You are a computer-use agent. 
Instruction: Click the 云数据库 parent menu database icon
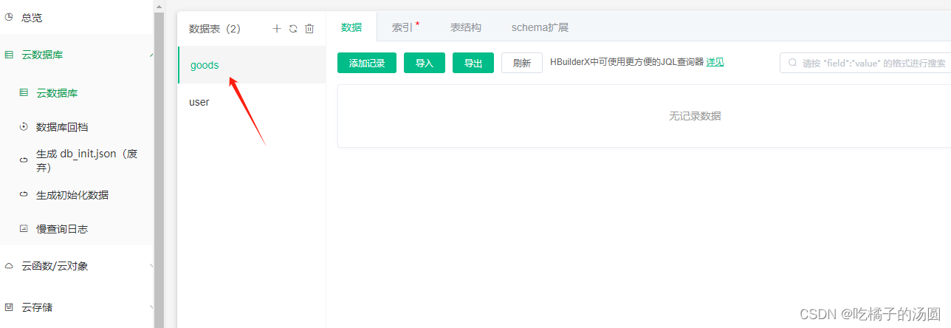(10, 55)
